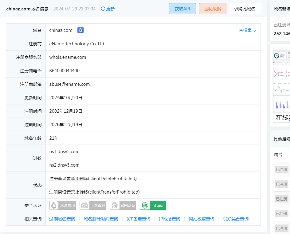The image size is (290, 234).
Task: Click expiry date 2026年12月19日
Action: tap(66, 125)
